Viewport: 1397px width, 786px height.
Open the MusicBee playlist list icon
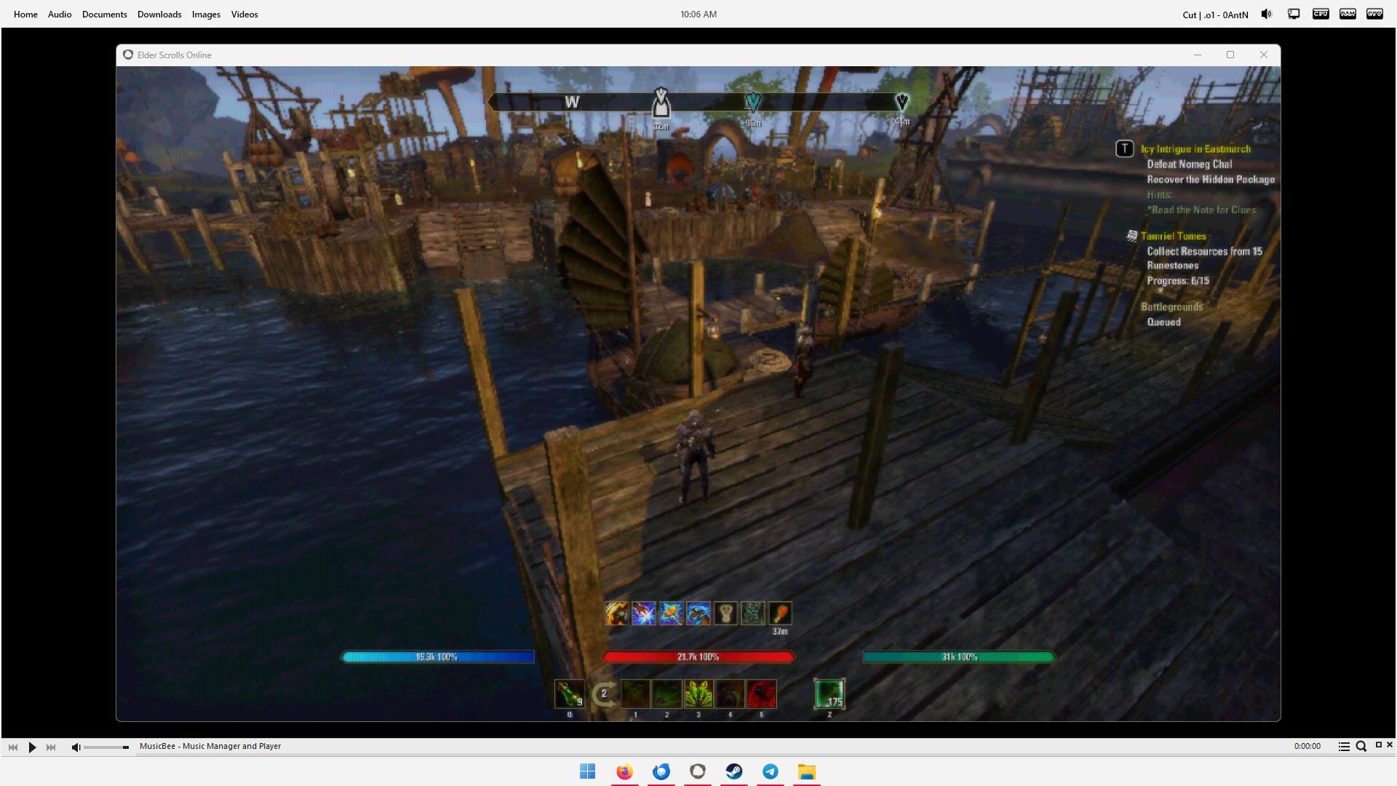coord(1344,746)
